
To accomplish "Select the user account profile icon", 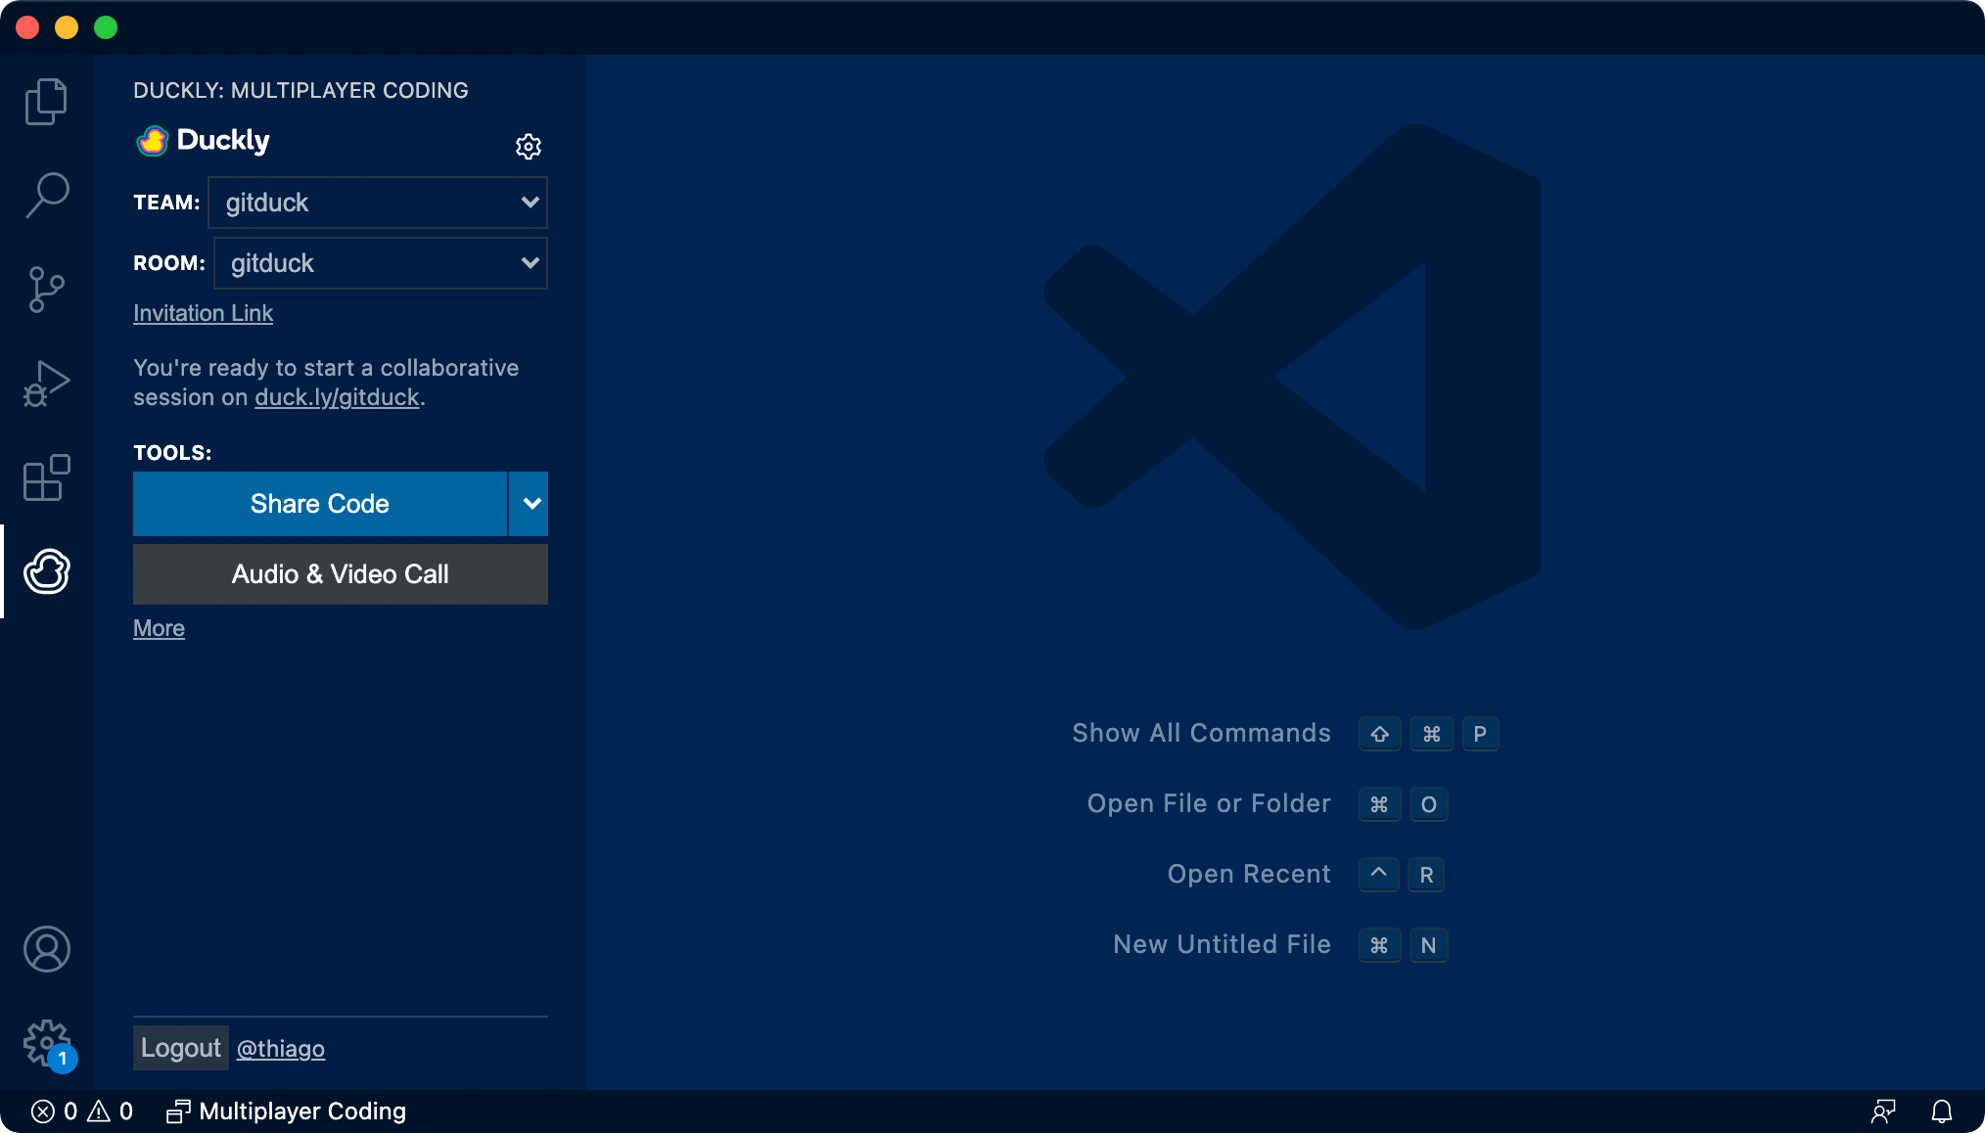I will [x=46, y=949].
